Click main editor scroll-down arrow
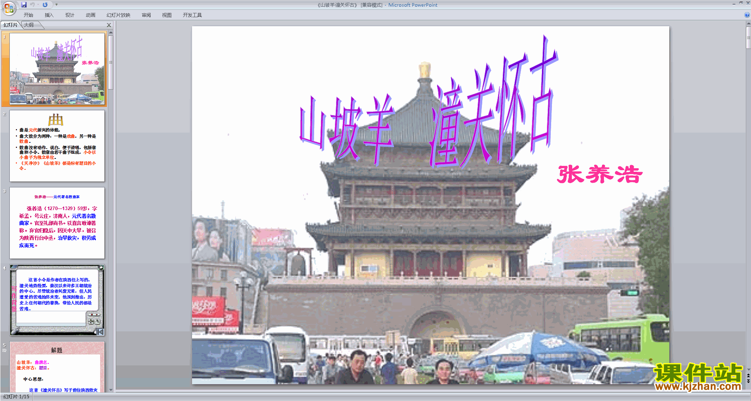751x401 pixels. click(x=748, y=369)
